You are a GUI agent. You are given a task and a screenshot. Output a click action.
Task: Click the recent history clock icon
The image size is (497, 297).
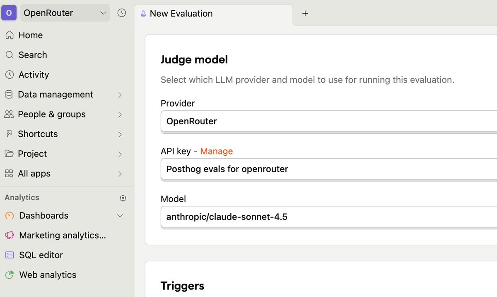(122, 13)
